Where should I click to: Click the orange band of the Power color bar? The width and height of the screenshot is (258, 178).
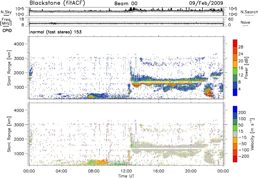(235, 58)
